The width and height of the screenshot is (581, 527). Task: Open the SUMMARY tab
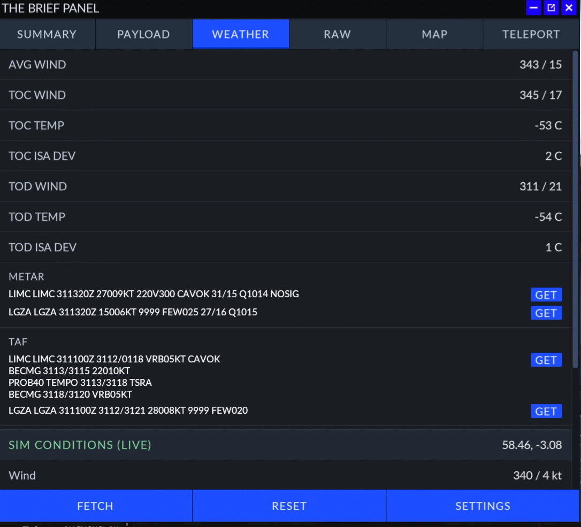coord(48,34)
